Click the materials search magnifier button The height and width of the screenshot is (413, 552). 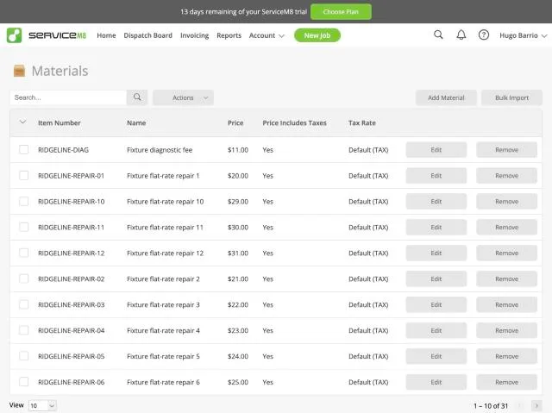click(x=137, y=97)
